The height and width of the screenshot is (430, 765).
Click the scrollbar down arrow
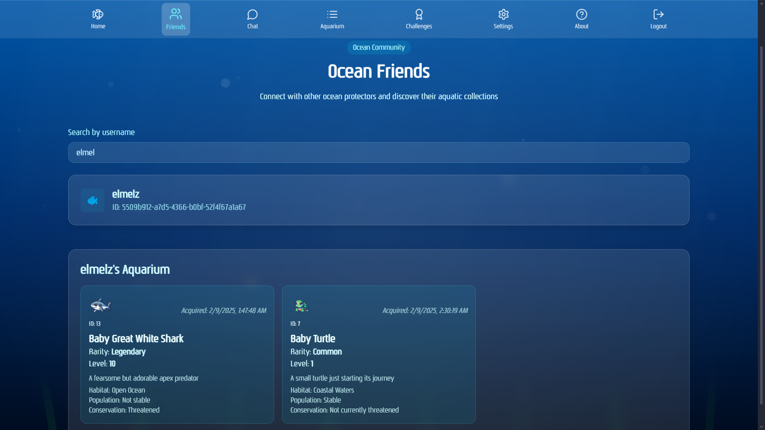761,427
